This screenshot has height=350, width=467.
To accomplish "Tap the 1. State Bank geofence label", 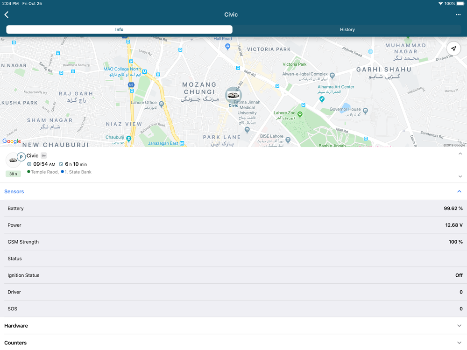I will coord(78,172).
